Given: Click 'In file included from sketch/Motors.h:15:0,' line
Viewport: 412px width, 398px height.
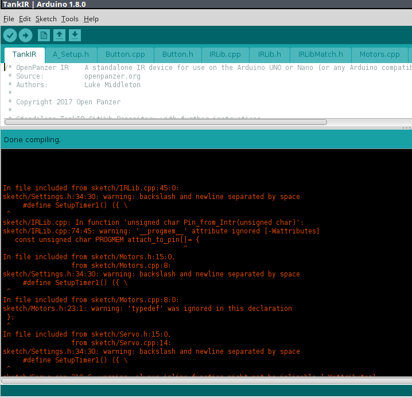Looking at the screenshot, I should [89, 256].
